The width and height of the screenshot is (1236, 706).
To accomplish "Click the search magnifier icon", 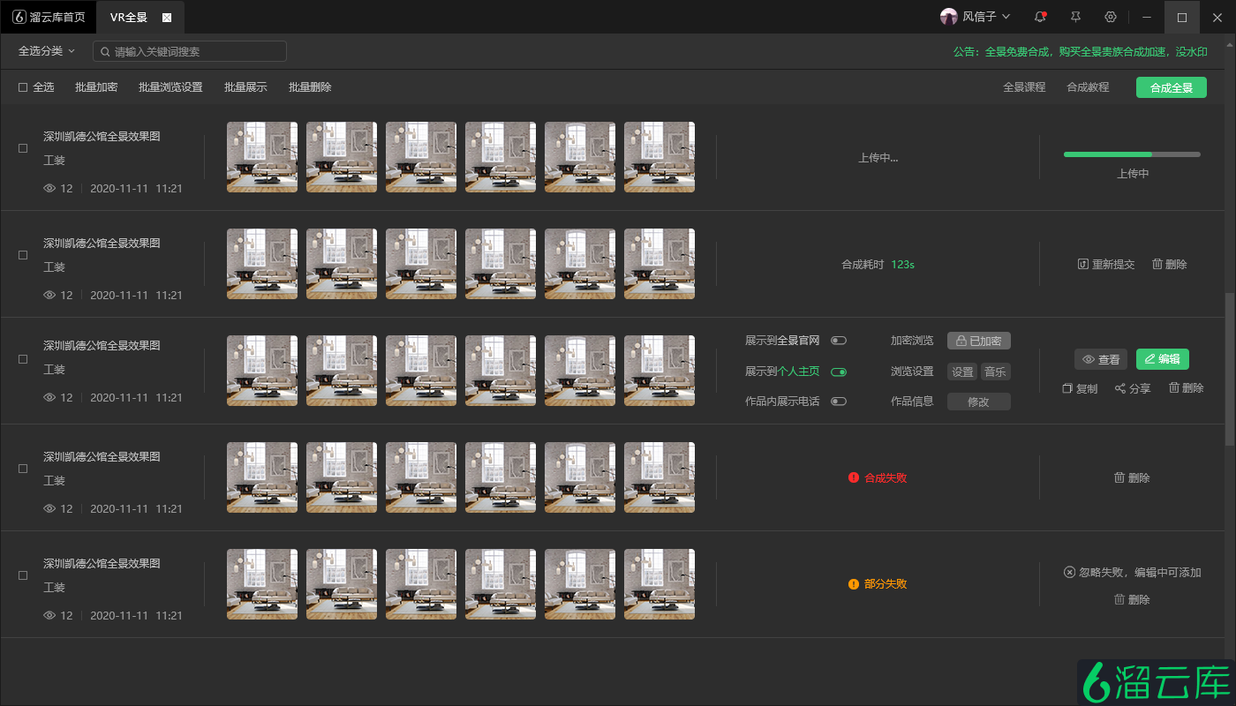I will click(105, 51).
